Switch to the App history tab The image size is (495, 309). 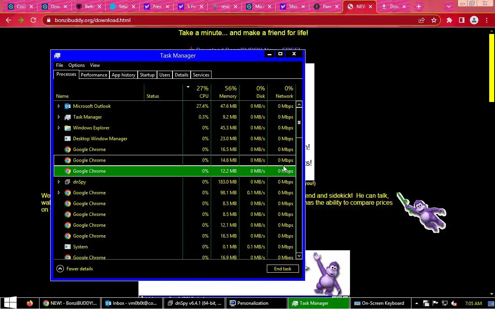pos(123,75)
